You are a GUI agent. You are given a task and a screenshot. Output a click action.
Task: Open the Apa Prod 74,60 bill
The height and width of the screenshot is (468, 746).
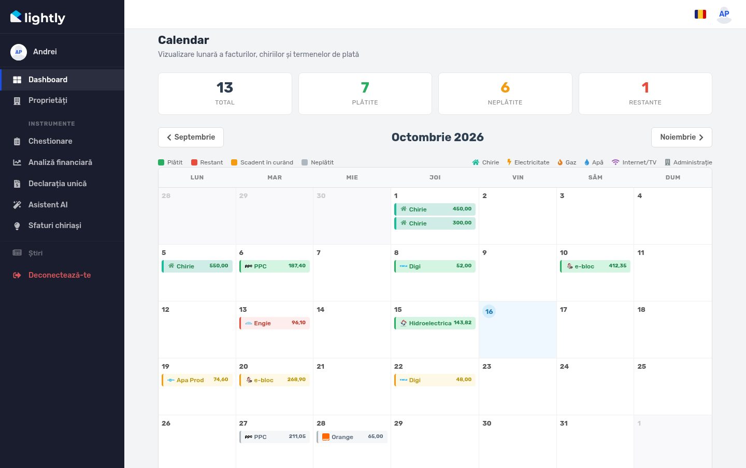[197, 380]
